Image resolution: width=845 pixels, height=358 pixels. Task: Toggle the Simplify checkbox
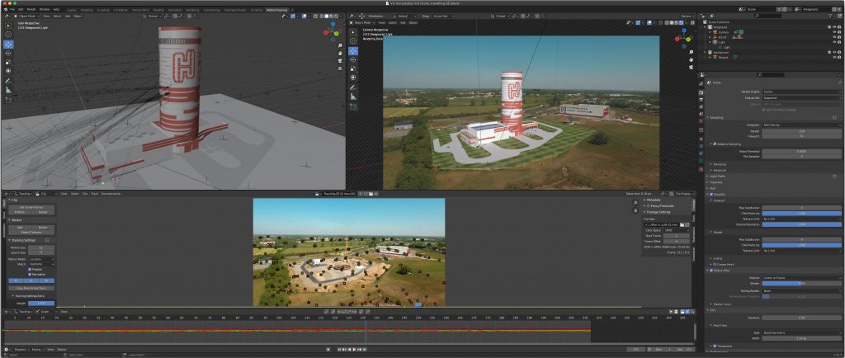(711, 195)
